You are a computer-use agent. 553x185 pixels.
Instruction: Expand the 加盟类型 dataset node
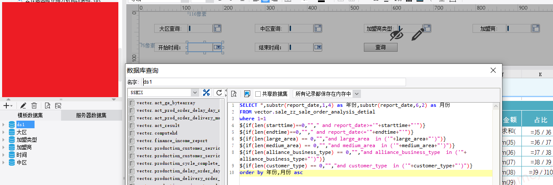(x=4, y=140)
